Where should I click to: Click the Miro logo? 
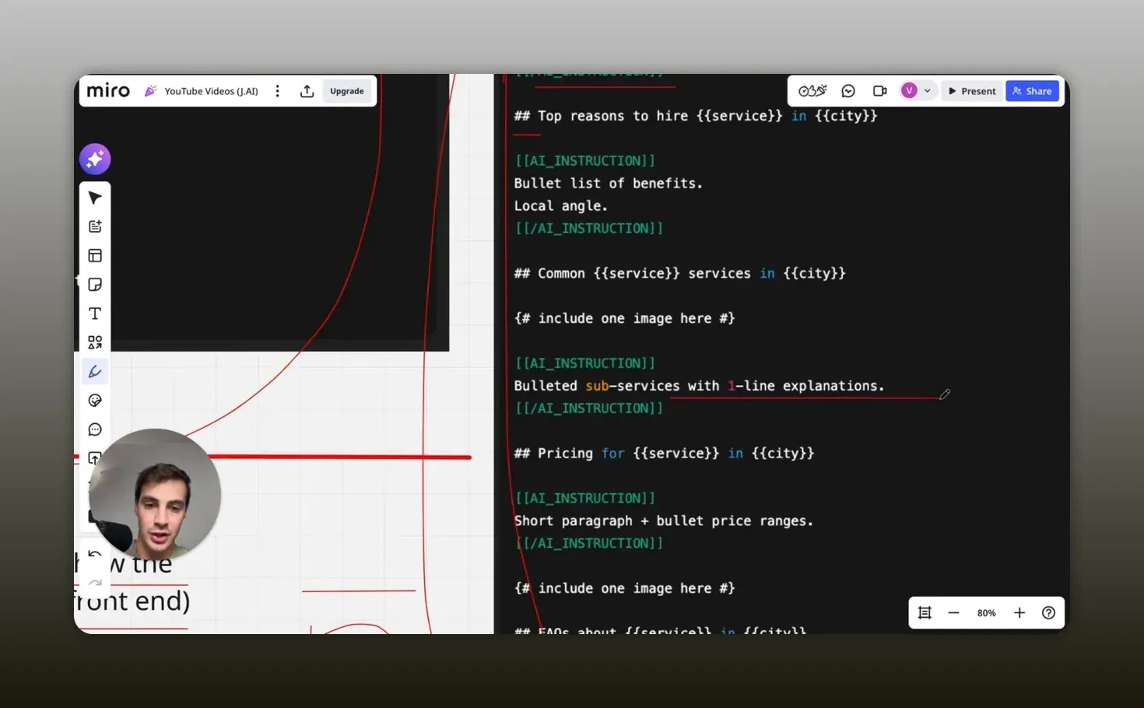(108, 91)
